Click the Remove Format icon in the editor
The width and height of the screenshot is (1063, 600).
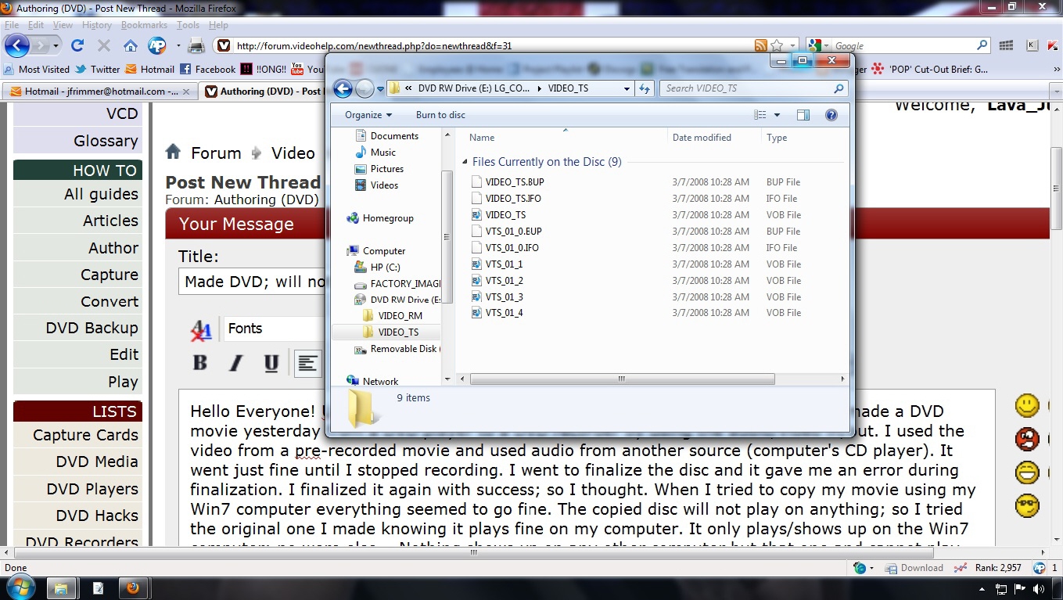201,329
